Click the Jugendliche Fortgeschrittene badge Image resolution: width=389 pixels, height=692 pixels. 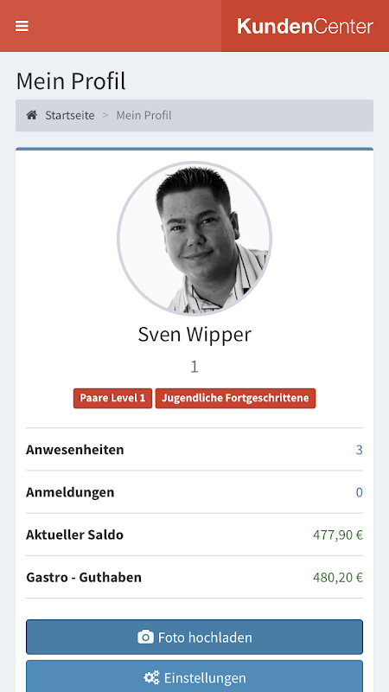click(235, 398)
